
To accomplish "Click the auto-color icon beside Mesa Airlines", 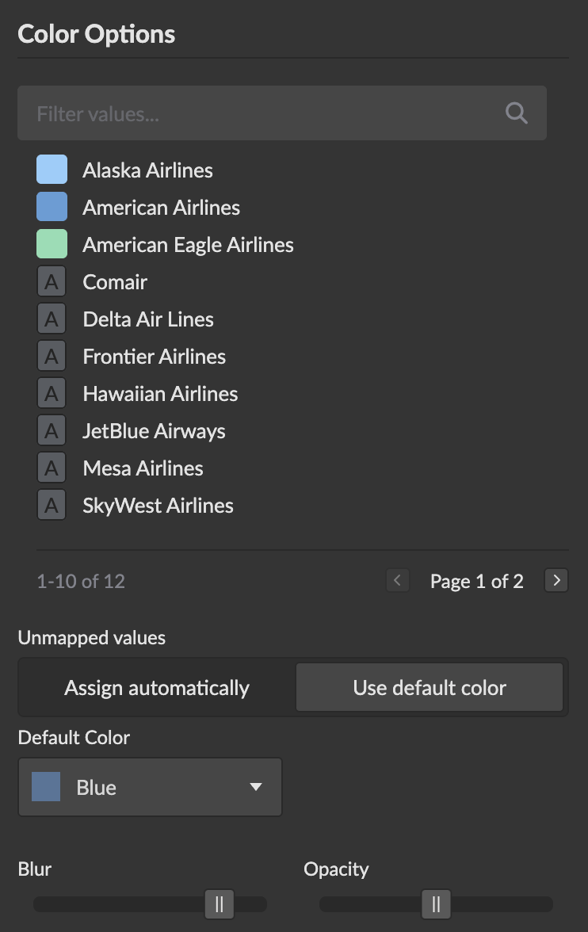I will 52,468.
